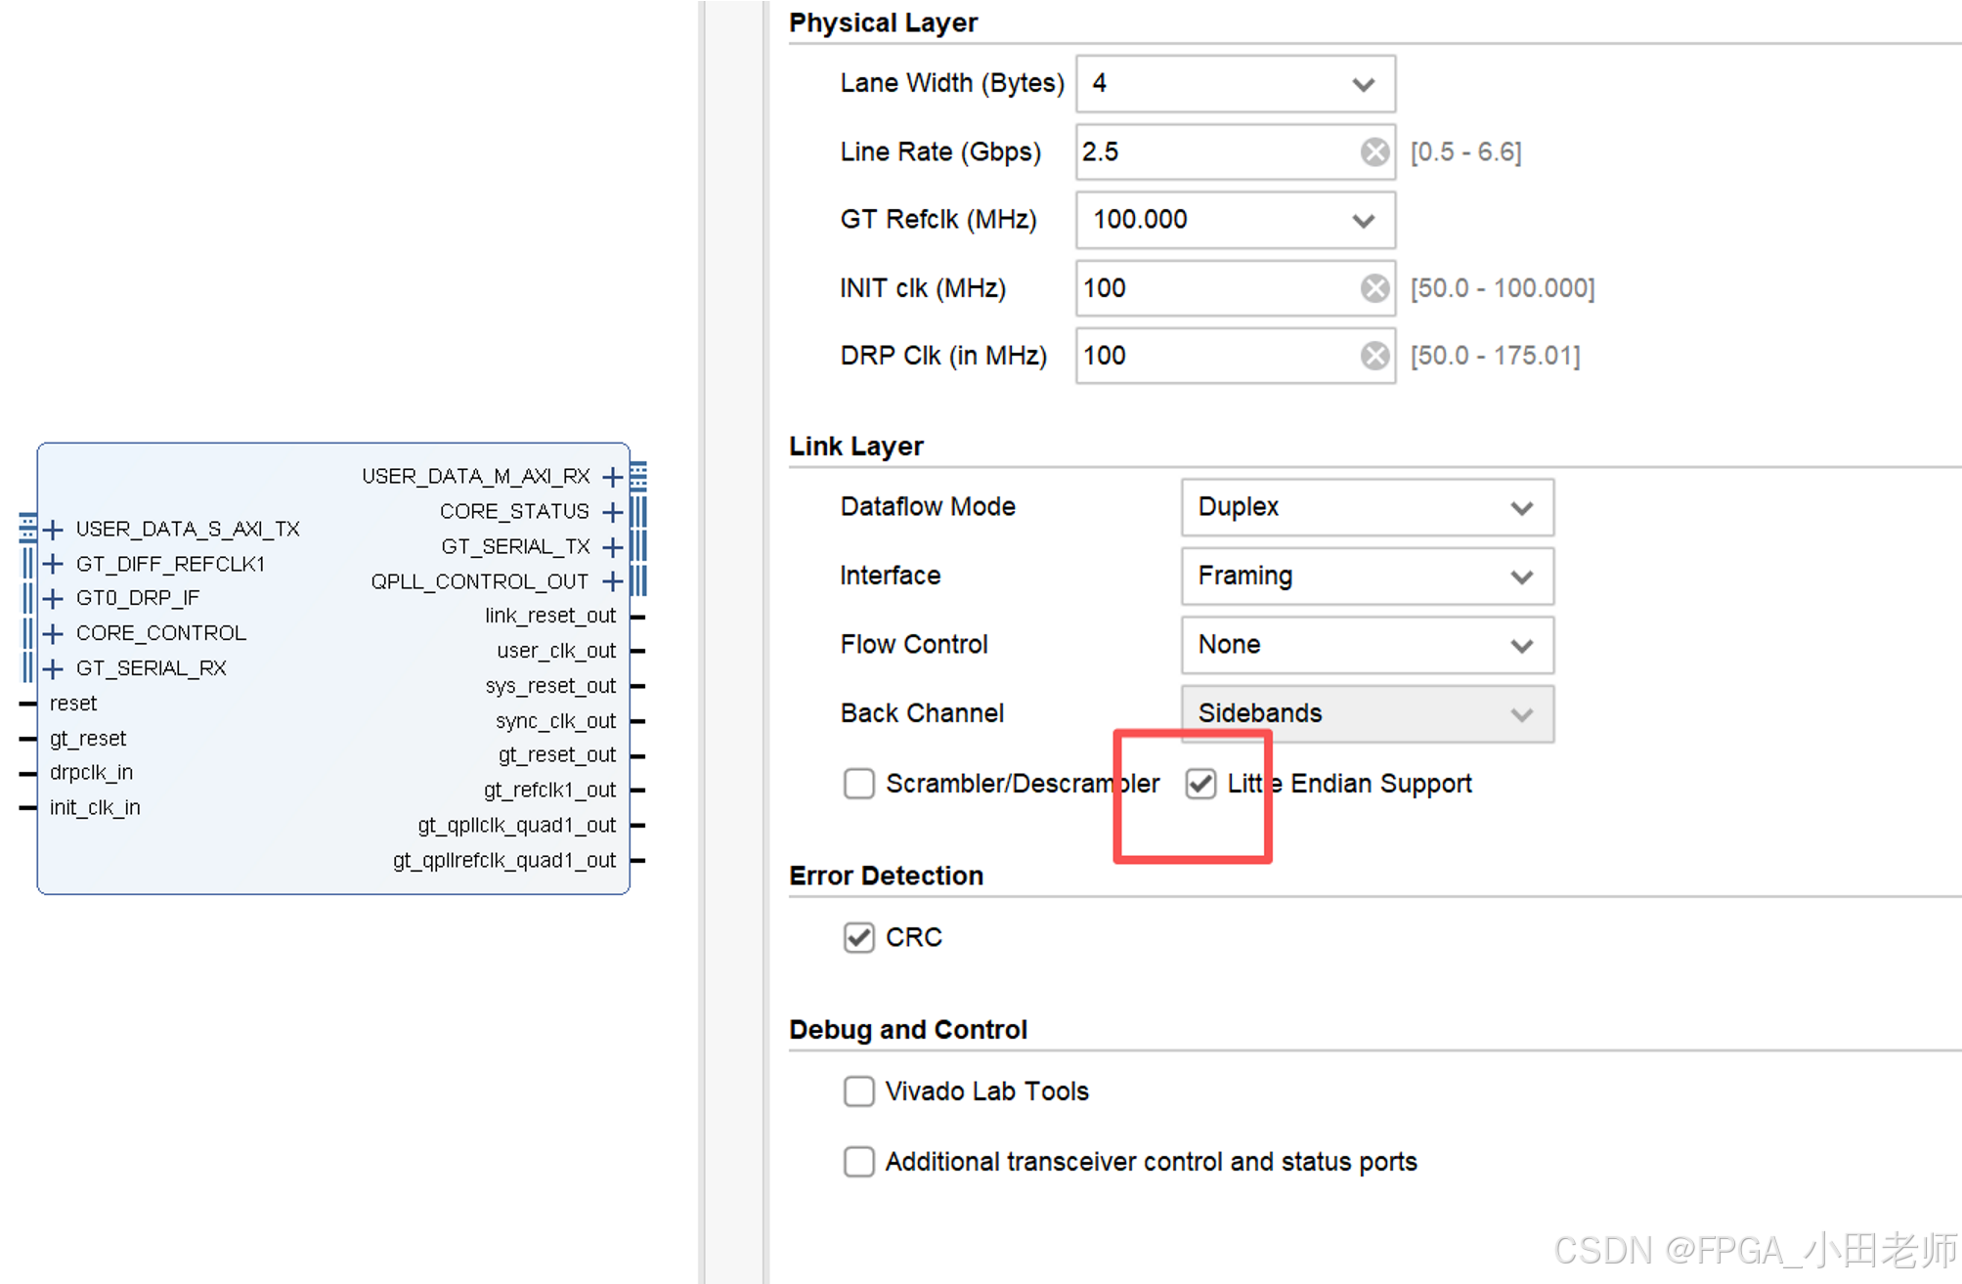
Task: Clear the Line Rate field with X icon
Action: coord(1374,151)
